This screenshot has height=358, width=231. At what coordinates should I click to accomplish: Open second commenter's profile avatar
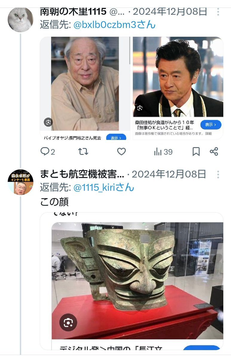[20, 182]
